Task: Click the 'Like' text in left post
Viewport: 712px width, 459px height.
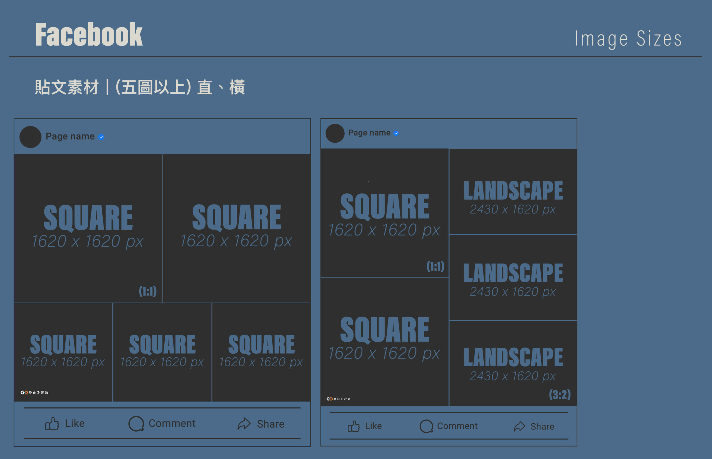Action: [75, 424]
